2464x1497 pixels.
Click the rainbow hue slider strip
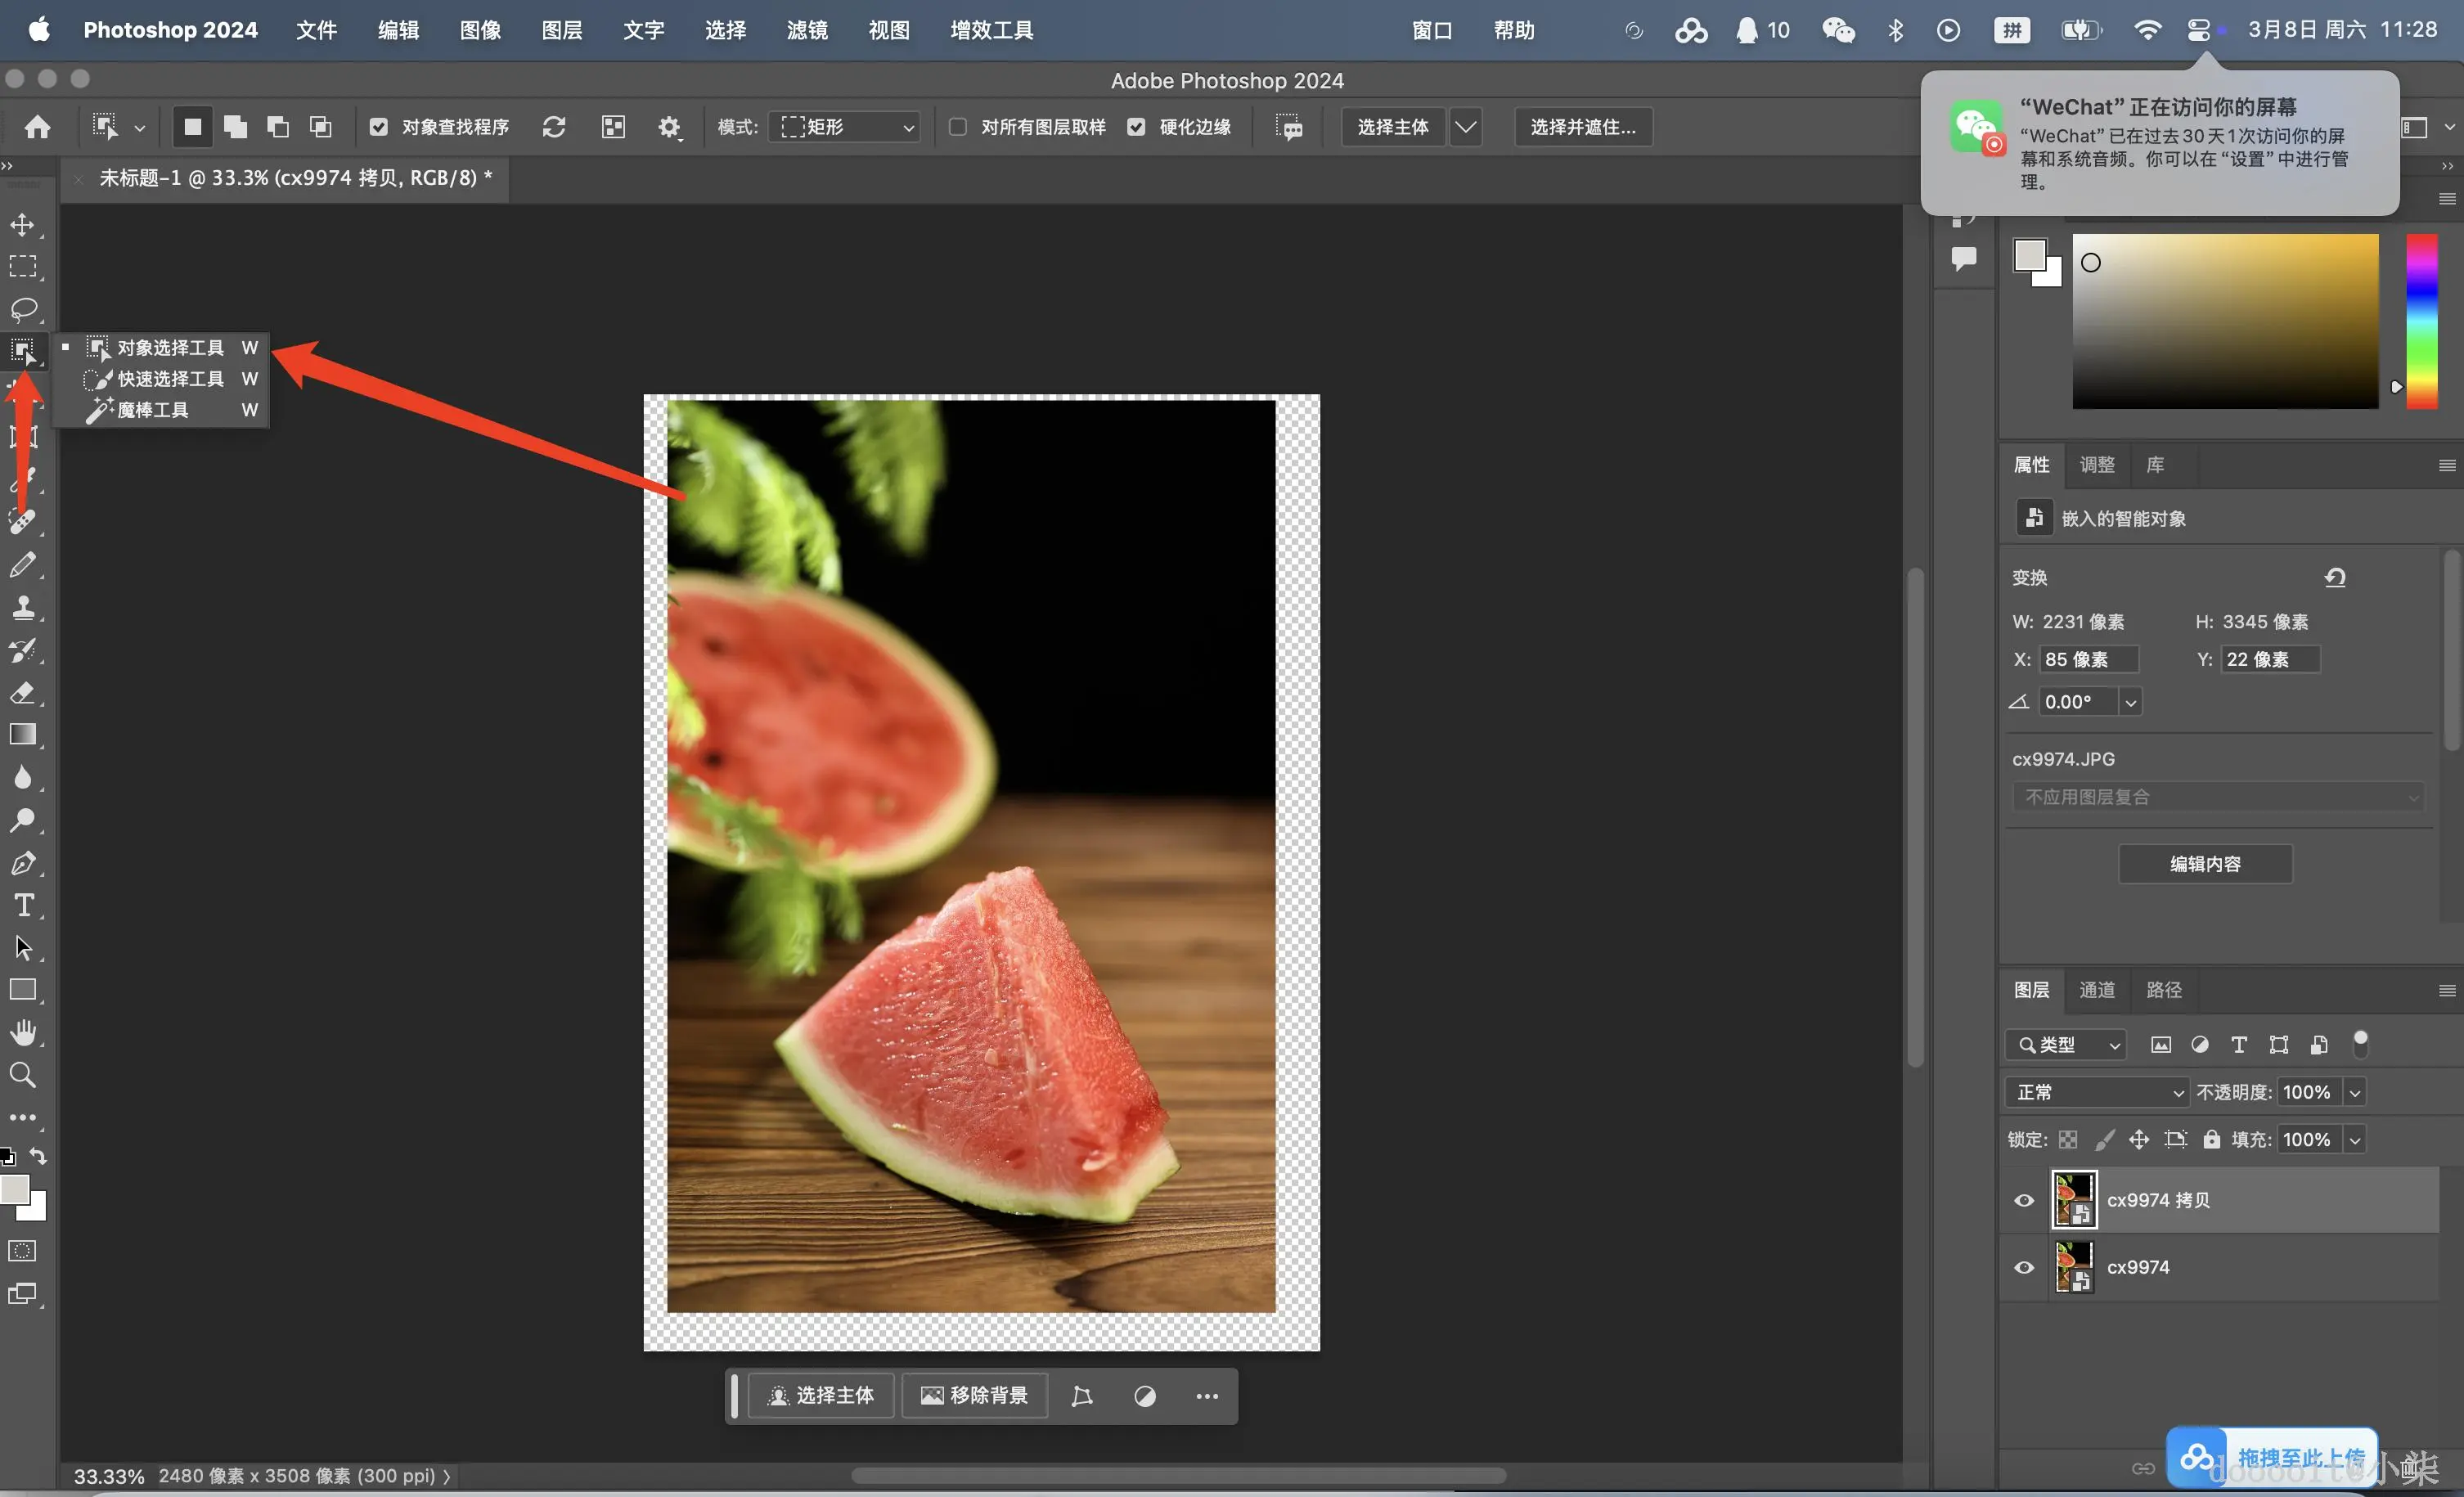point(2421,320)
